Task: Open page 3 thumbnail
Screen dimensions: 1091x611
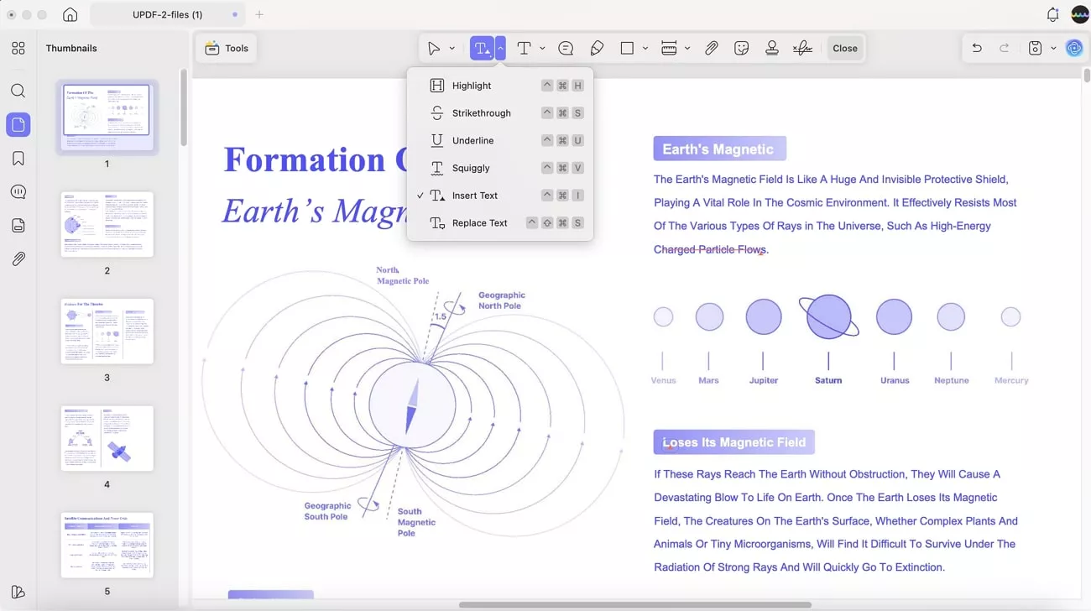Action: point(107,331)
